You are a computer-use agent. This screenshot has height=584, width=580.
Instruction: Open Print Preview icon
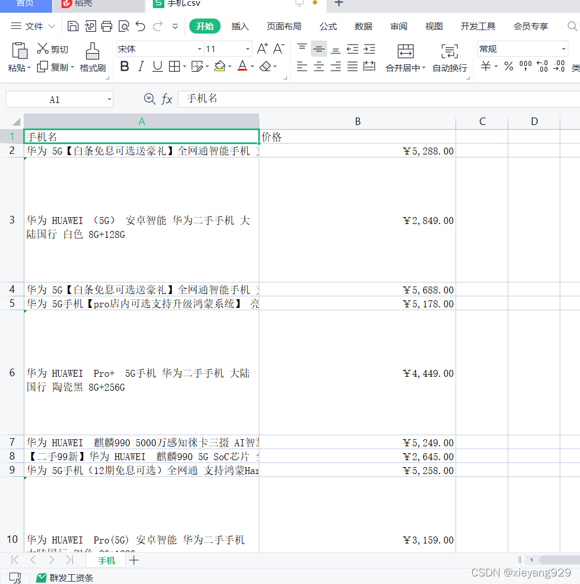point(123,26)
